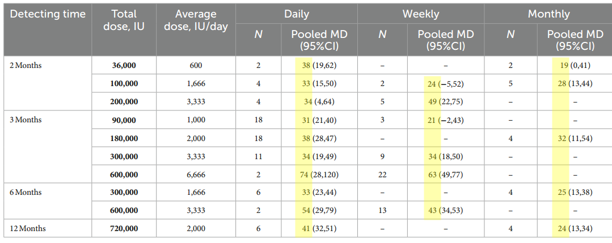
Task: Click the Average dose, IU/day header
Action: (196, 21)
